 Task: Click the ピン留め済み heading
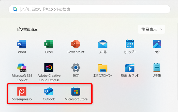click(x=27, y=29)
